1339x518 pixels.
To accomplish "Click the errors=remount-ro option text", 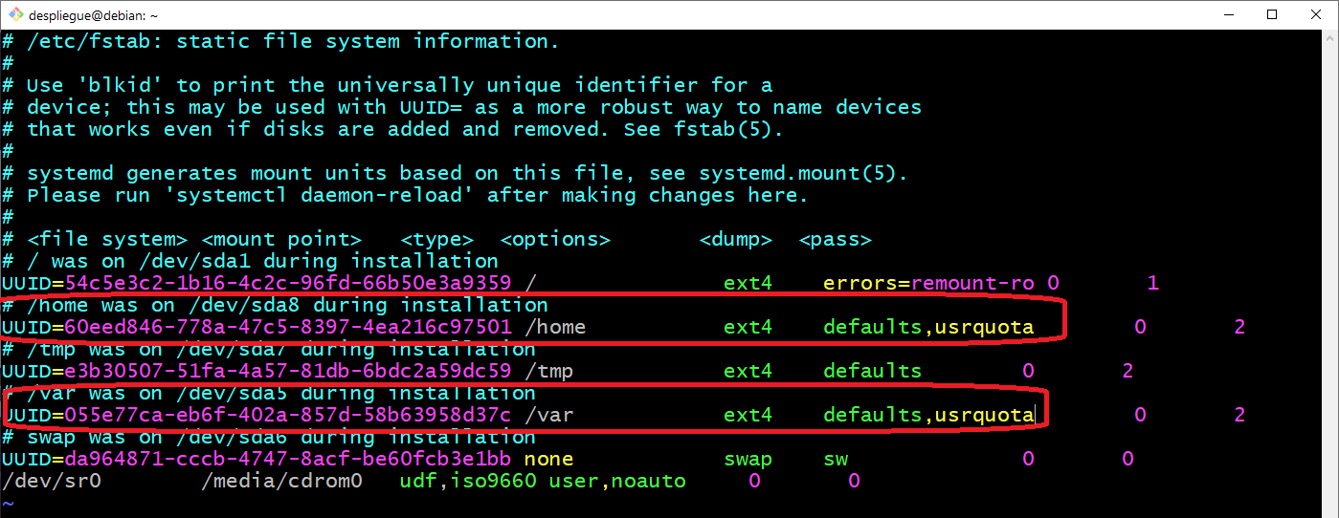I will 928,283.
